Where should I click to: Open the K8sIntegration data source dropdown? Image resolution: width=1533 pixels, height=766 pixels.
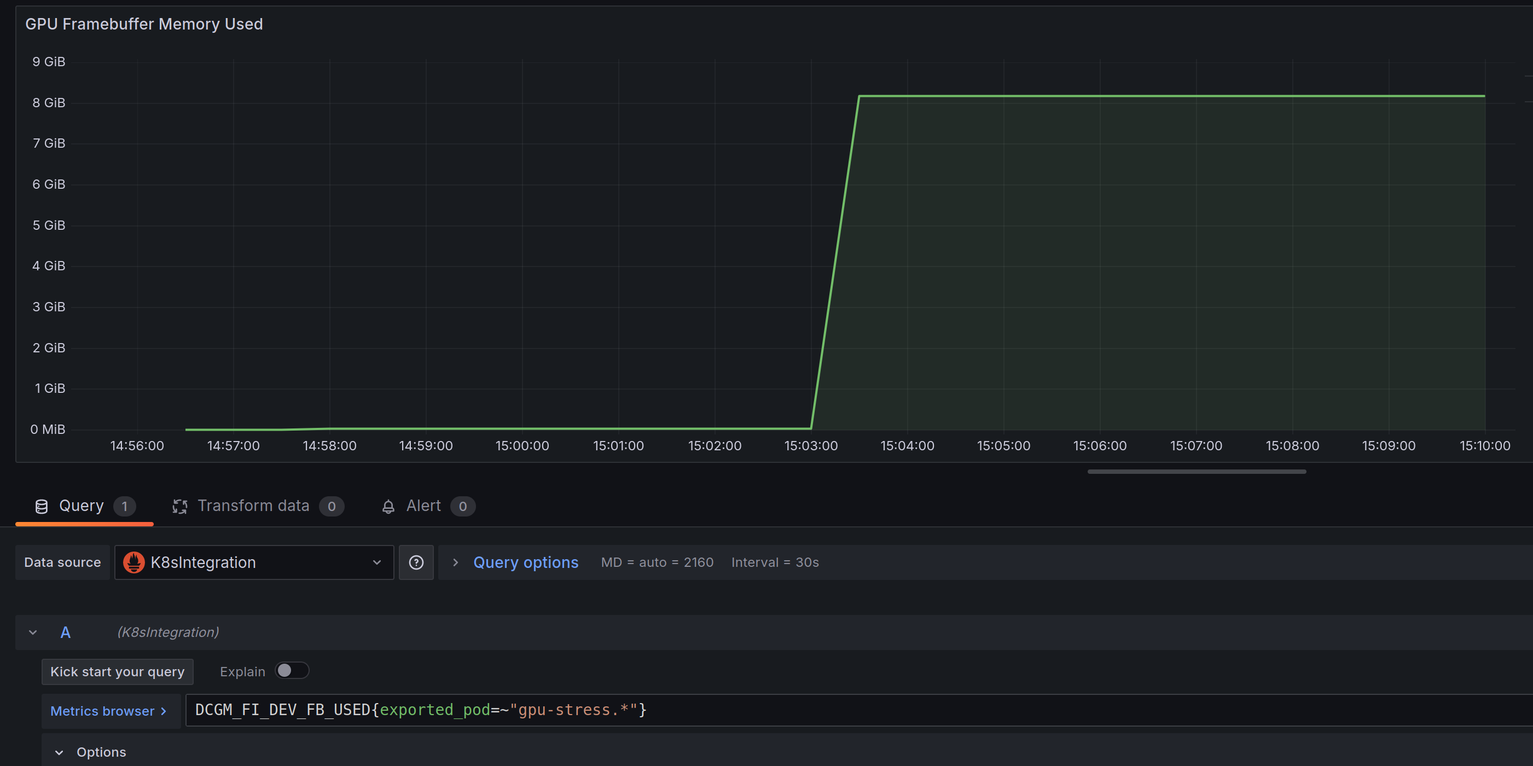[x=254, y=562]
